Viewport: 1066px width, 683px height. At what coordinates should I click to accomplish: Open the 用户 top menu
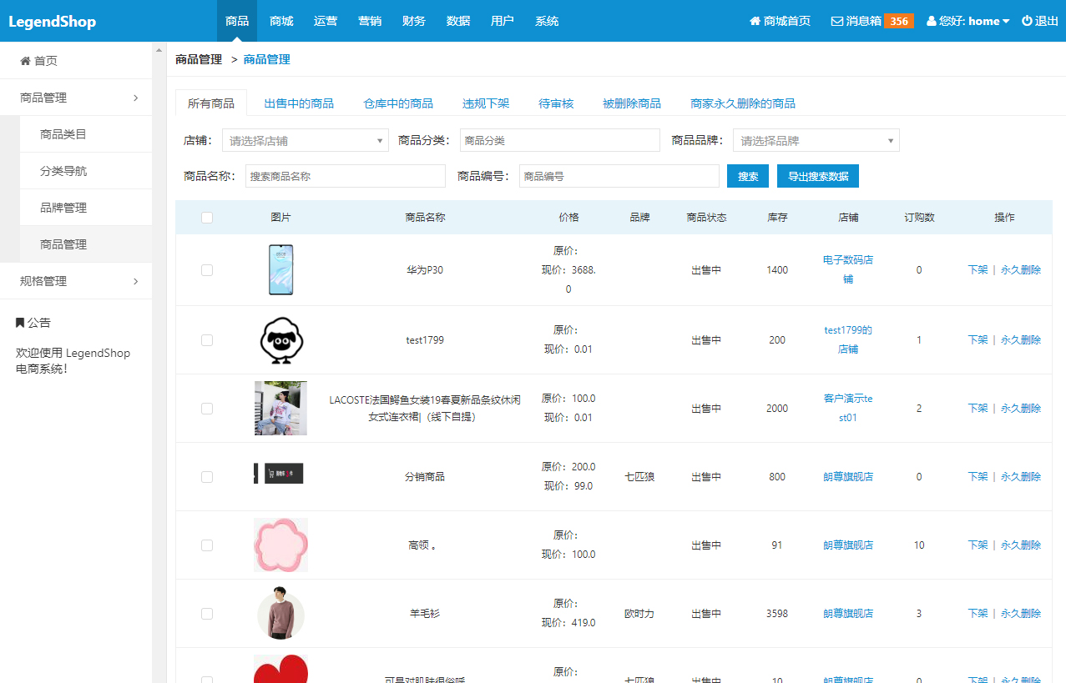point(503,21)
